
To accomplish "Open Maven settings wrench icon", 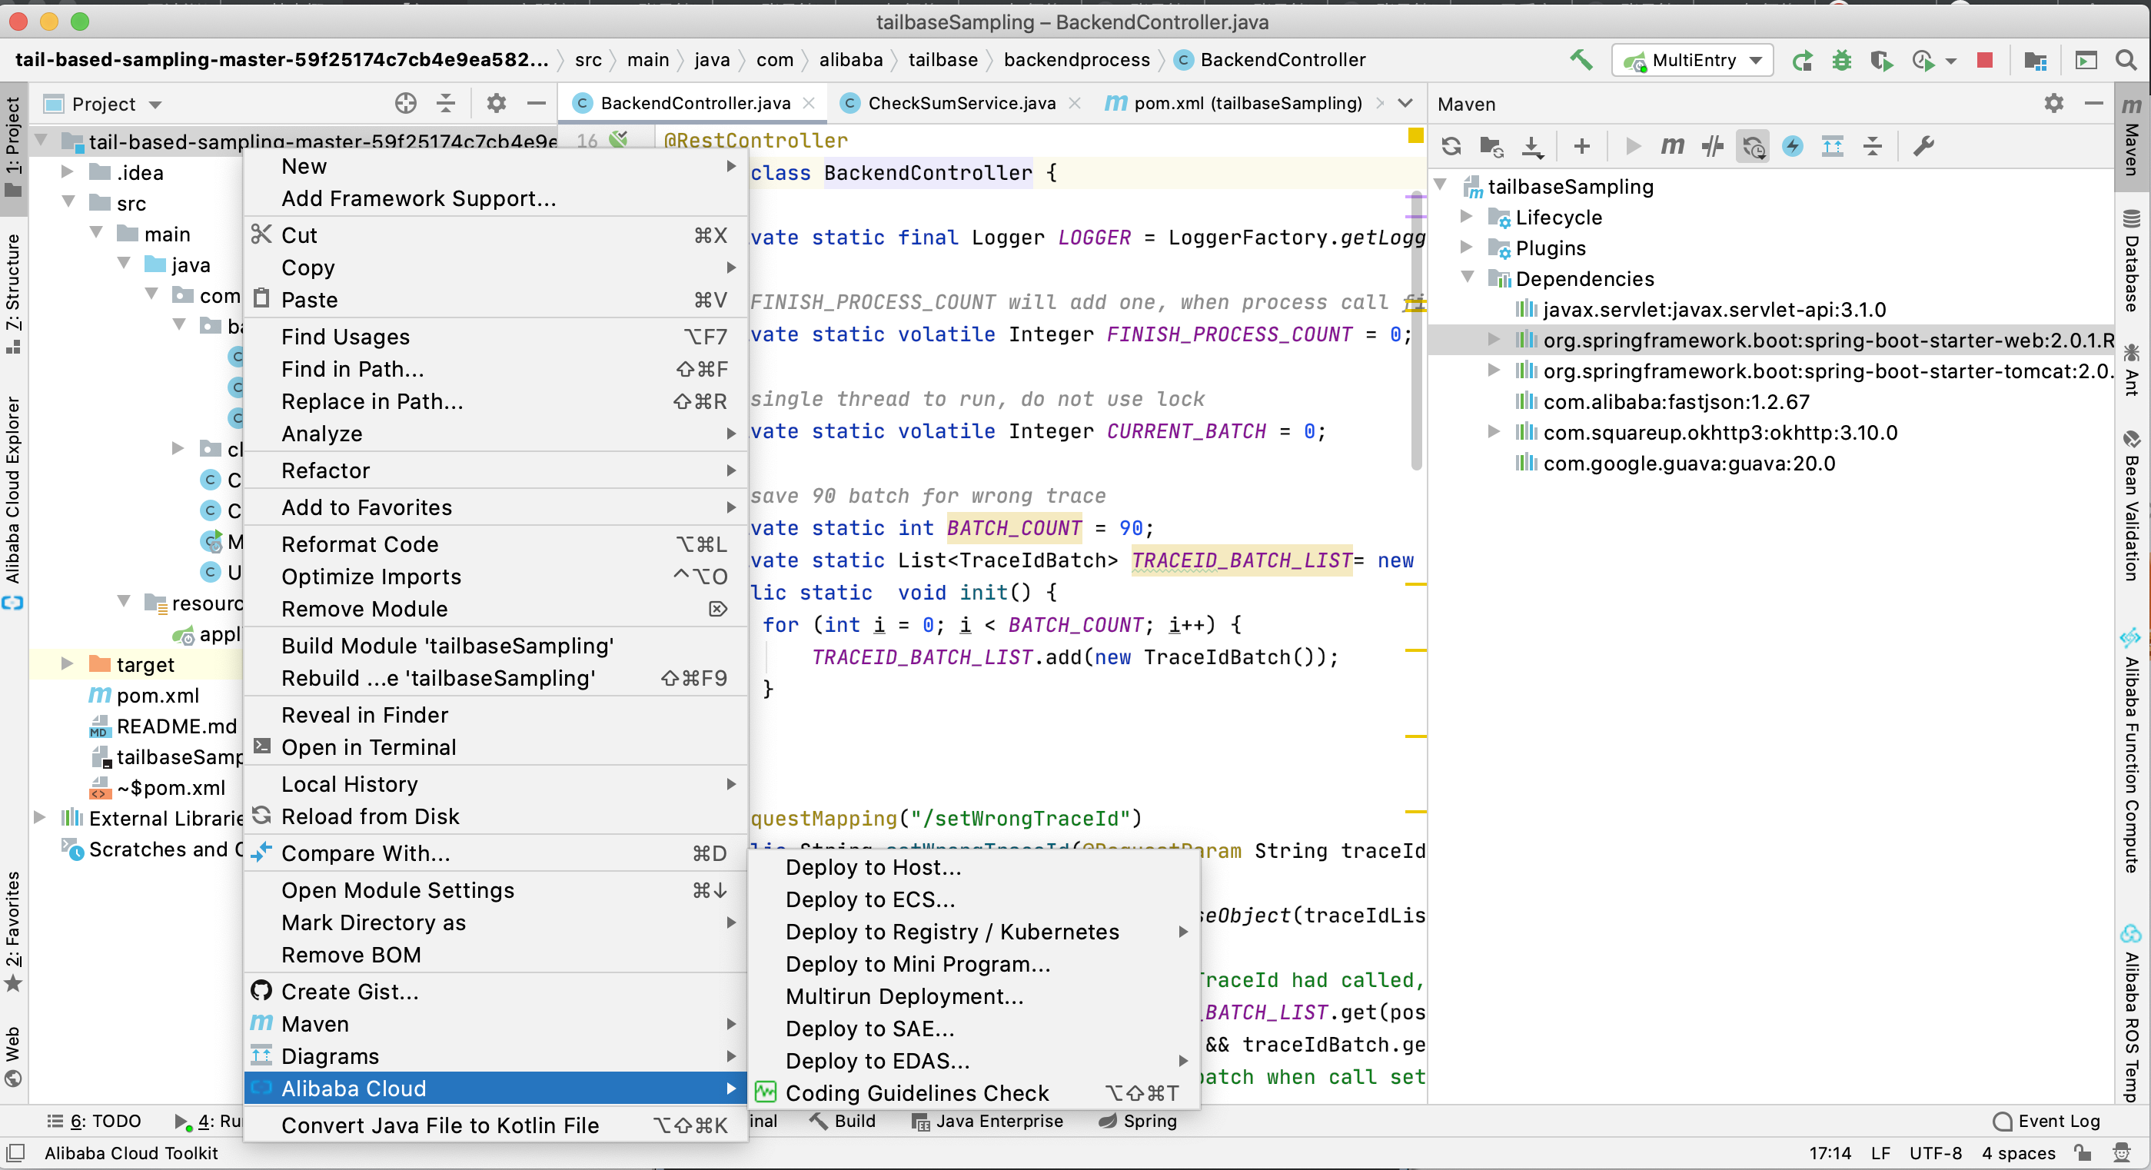I will pos(1923,146).
